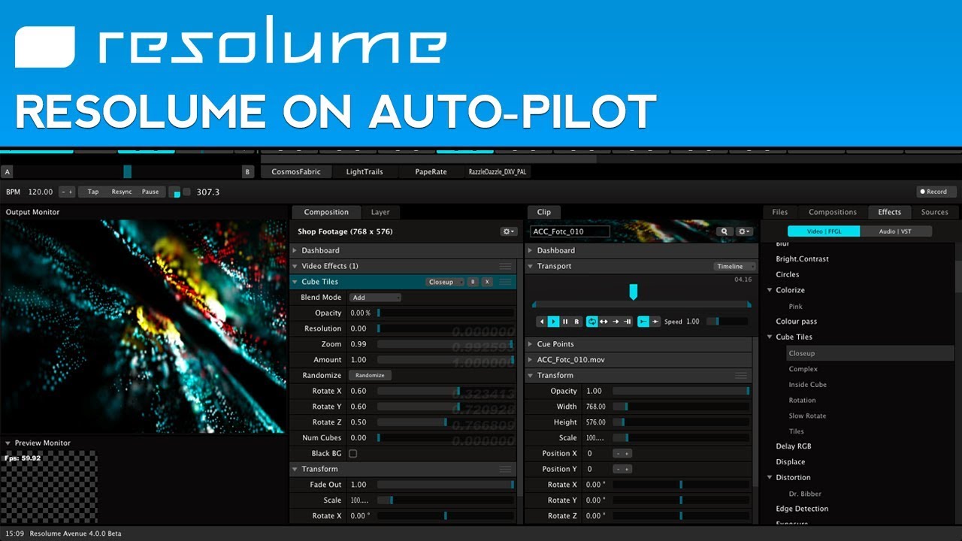962x541 pixels.
Task: Select play once and eject icon
Action: (616, 322)
